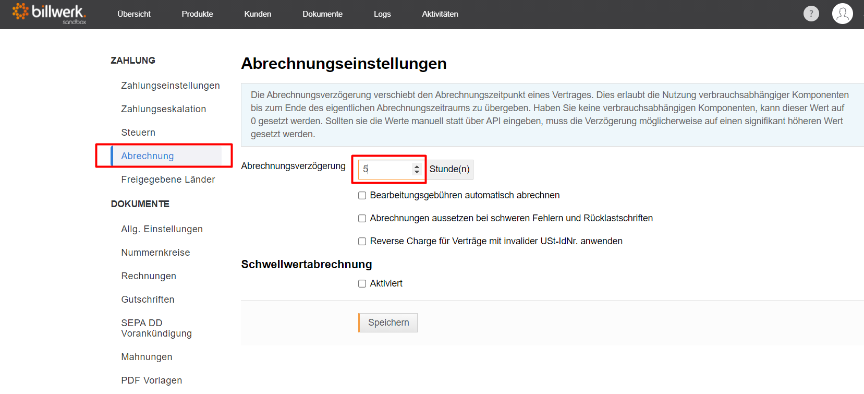Open the Kunden menu

click(258, 14)
